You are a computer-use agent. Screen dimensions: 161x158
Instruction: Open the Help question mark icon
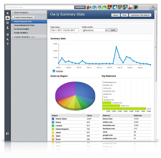click(8, 44)
